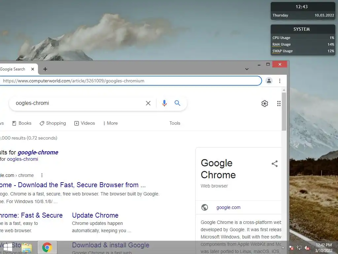Click the CPU Usage widget row
The image size is (338, 254).
tap(303, 38)
